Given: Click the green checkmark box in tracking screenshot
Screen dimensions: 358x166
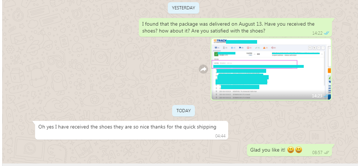Looking at the screenshot, I should [216, 54].
